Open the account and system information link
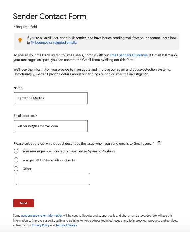 (x=42, y=216)
